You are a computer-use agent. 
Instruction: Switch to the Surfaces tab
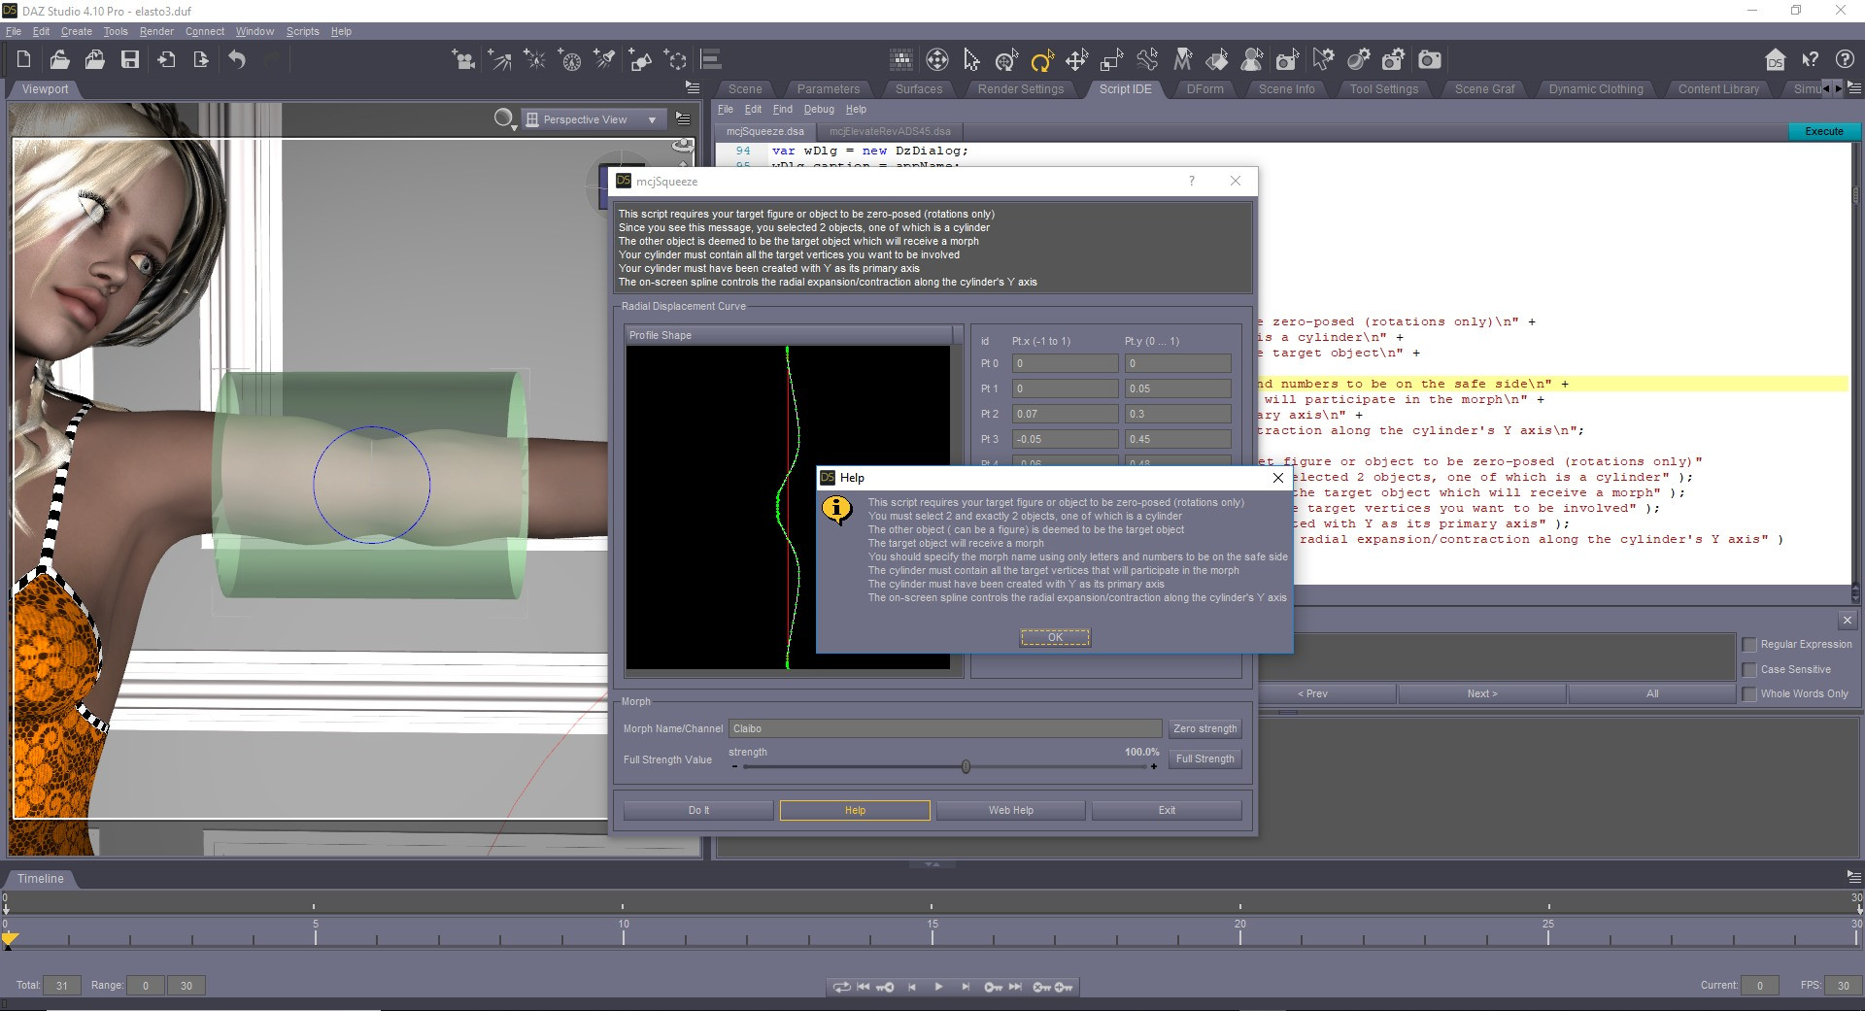[x=919, y=89]
